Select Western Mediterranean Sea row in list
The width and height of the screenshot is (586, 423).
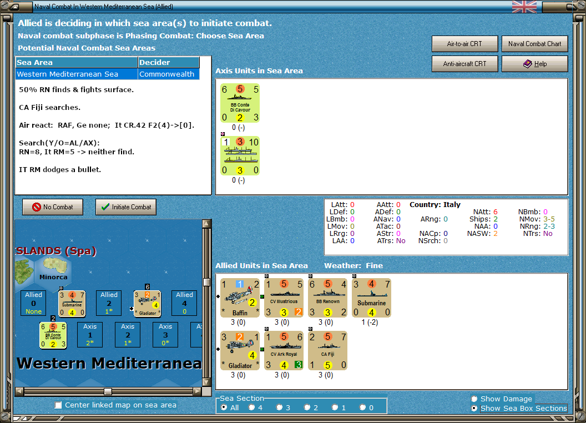point(108,74)
